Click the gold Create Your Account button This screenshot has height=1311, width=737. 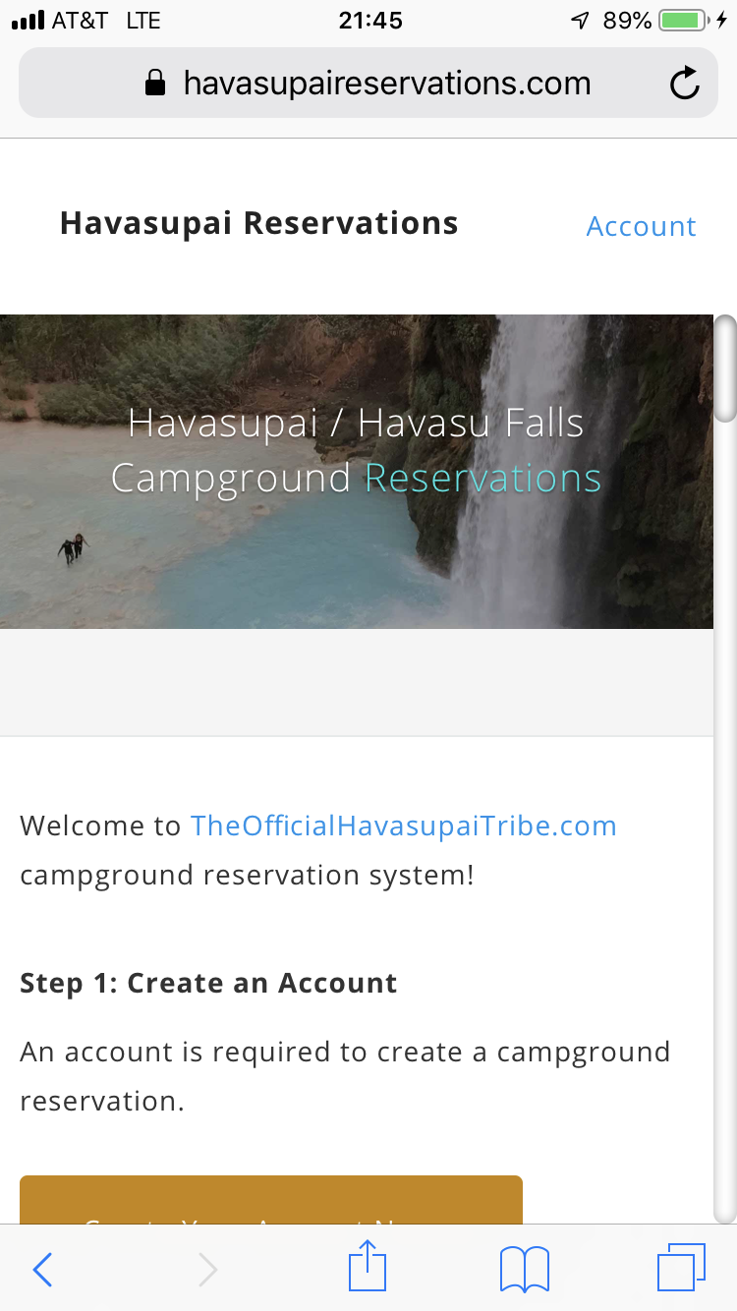pos(271,1199)
